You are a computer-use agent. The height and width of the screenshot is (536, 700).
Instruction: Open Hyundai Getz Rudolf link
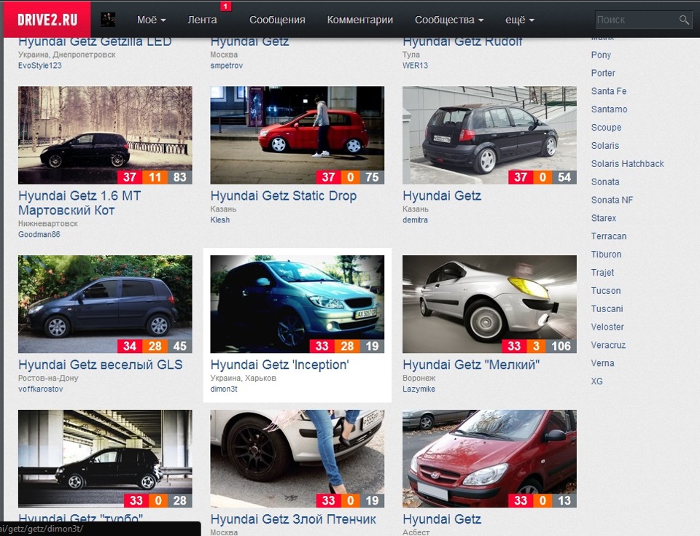462,42
